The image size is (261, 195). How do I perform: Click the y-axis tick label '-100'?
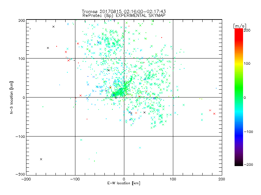click(20, 136)
